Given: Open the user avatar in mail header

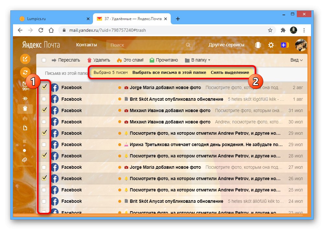Looking at the screenshot, I should click(x=301, y=45).
